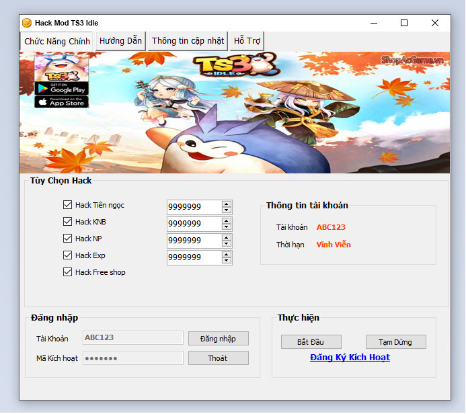Increase the Hack KNB value with up arrow

[x=227, y=221]
